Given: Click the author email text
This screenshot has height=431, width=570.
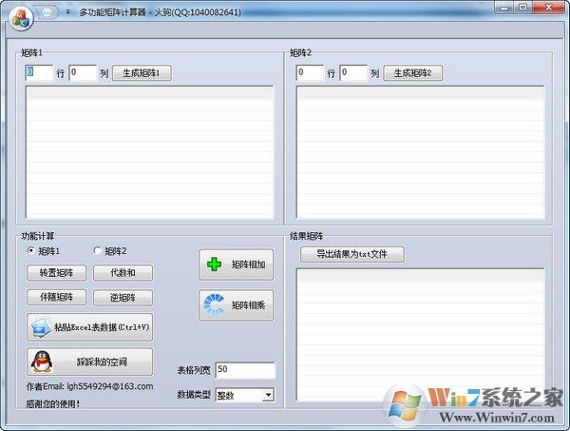Looking at the screenshot, I should point(89,386).
